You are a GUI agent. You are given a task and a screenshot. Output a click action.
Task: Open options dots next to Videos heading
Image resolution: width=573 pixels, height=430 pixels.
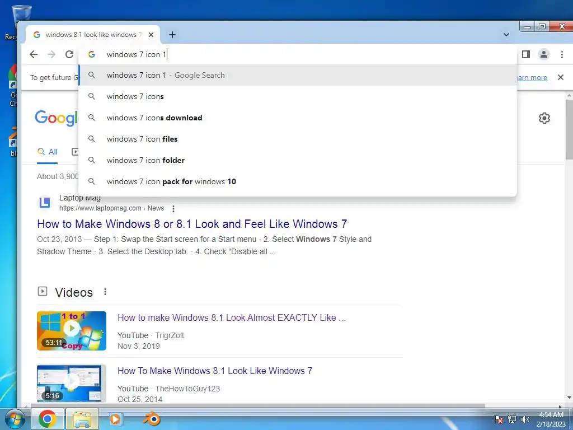pyautogui.click(x=105, y=292)
